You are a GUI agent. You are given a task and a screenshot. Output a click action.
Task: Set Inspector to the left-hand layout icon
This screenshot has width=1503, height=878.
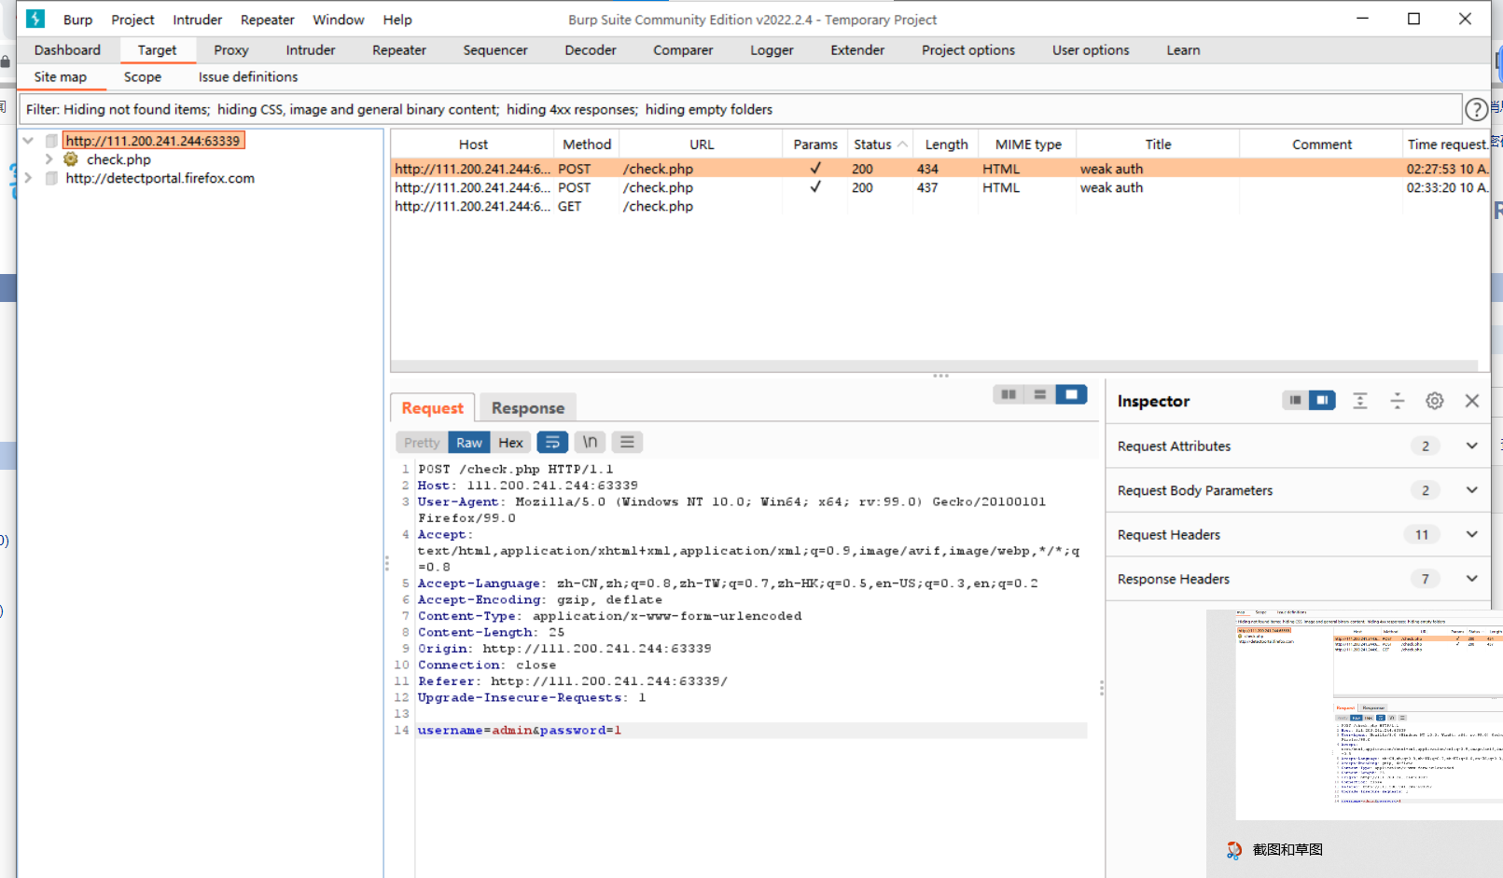pyautogui.click(x=1295, y=400)
